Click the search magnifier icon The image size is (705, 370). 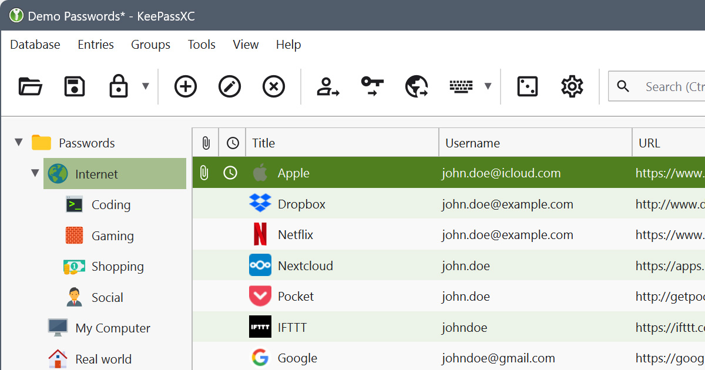623,87
